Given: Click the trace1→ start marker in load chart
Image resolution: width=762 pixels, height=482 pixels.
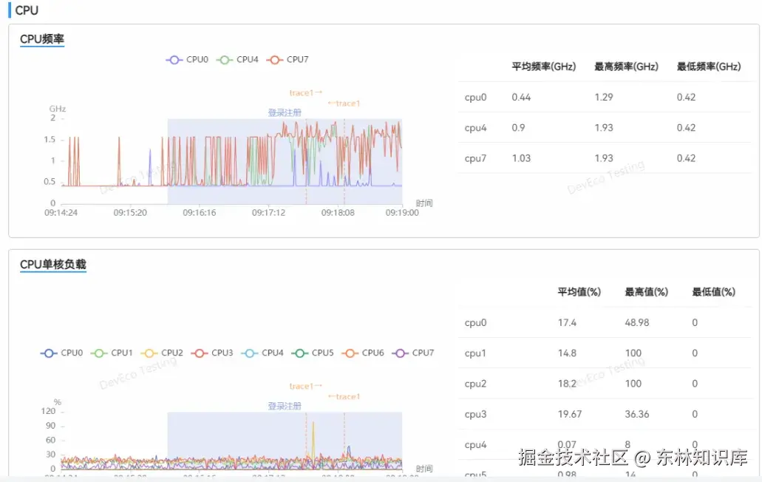Looking at the screenshot, I should pos(306,387).
